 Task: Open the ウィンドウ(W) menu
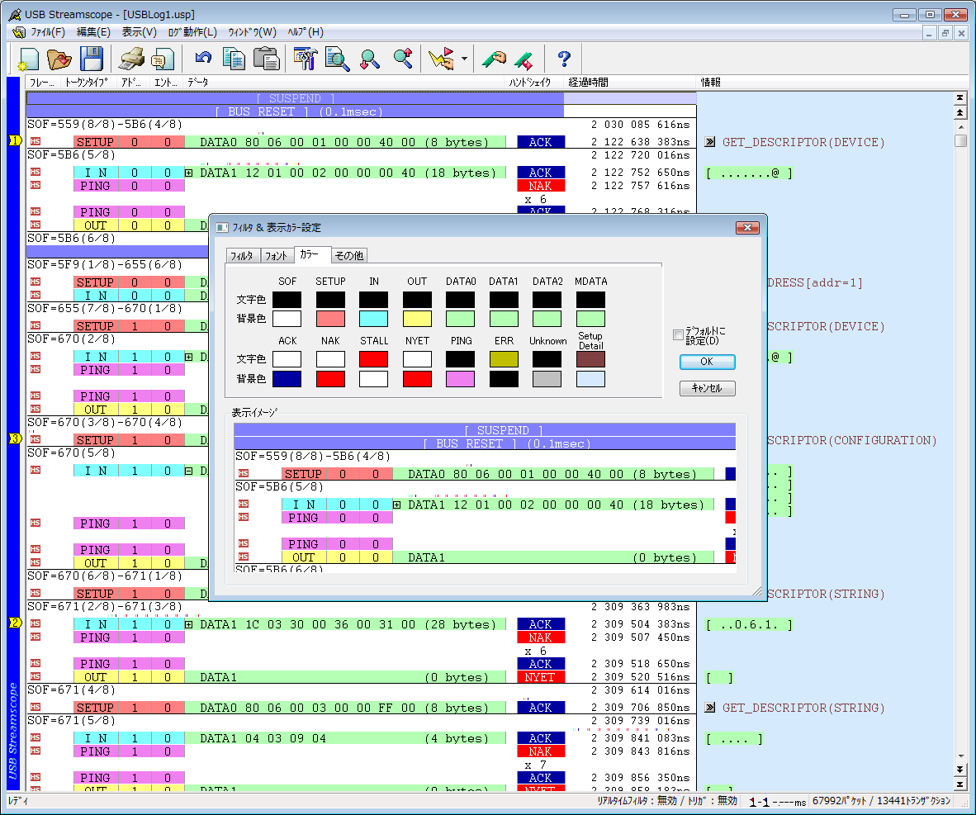click(252, 32)
